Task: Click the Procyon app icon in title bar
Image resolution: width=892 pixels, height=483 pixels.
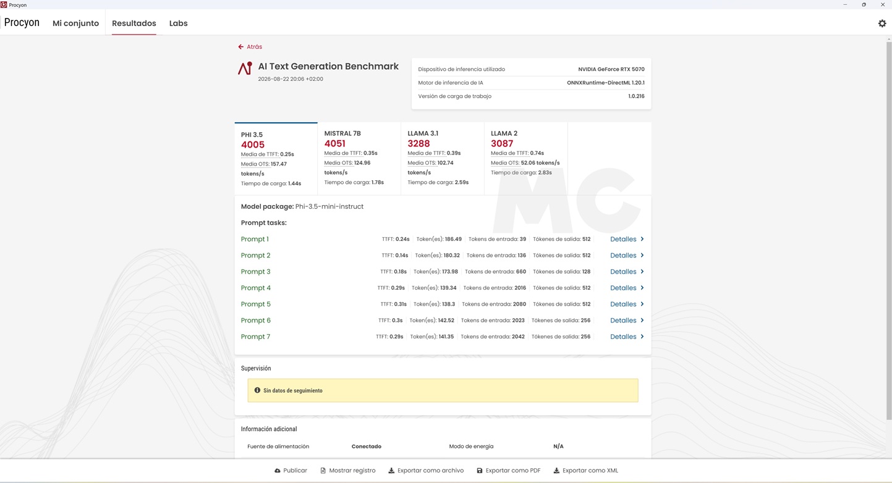Action: click(4, 4)
